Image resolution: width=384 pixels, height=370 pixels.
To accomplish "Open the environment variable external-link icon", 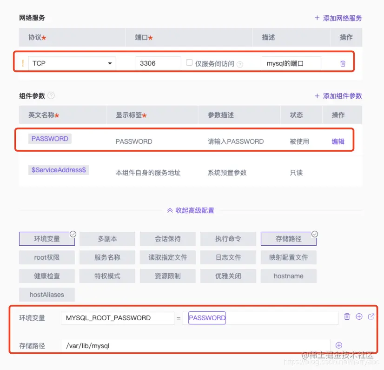I will 371,317.
